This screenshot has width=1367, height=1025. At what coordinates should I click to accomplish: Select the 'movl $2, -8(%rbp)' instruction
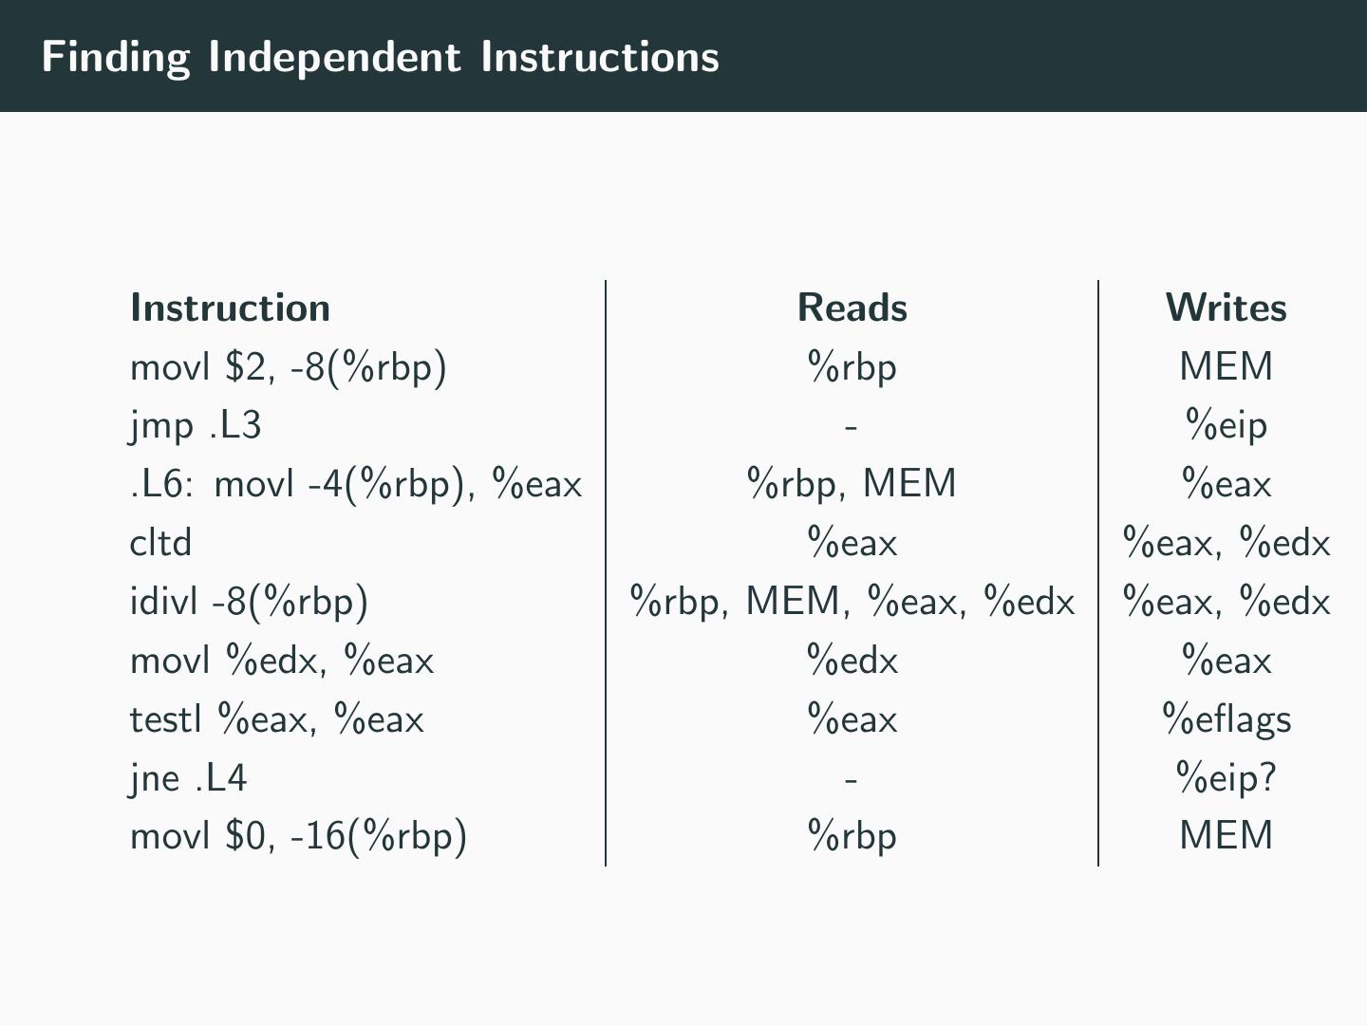288,366
